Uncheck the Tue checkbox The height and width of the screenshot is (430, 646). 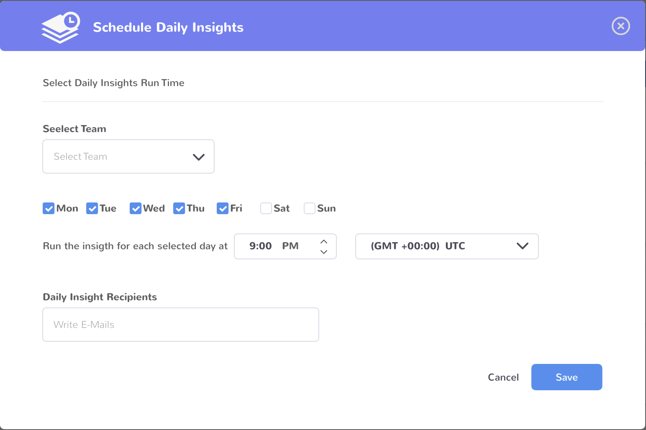[x=92, y=208]
